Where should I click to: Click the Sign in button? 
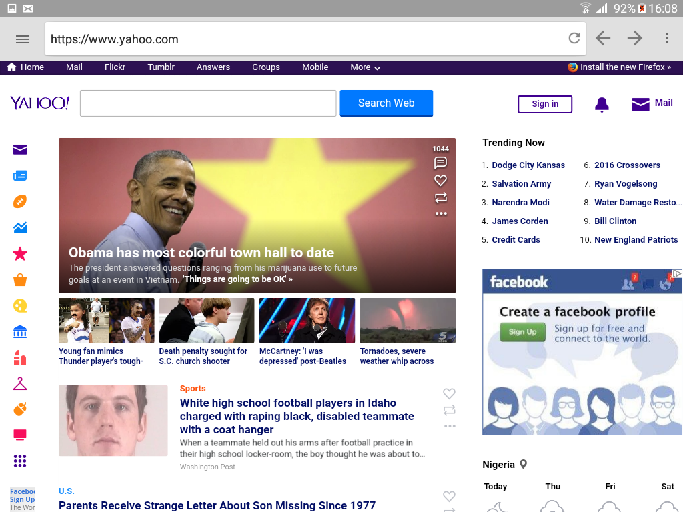[x=545, y=104]
